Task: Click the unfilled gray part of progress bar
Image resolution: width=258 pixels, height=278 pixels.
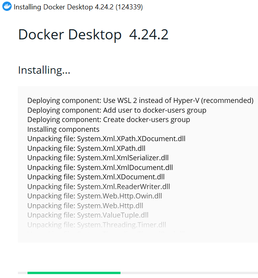Action: point(189,273)
